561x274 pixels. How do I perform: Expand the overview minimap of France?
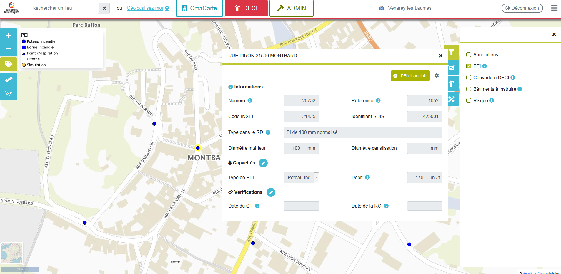click(x=12, y=253)
